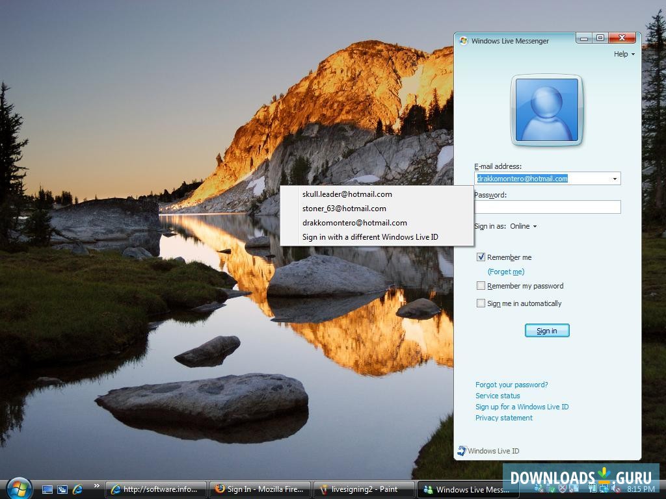Screen dimensions: 666x499
Task: Click the Windows Start orb
Action: click(x=19, y=487)
